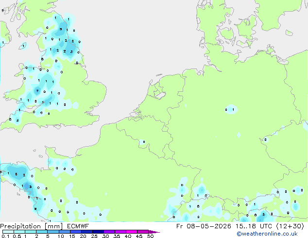308x238 pixels.
Task: Click the '[mm]' unit label
Action: point(53,226)
